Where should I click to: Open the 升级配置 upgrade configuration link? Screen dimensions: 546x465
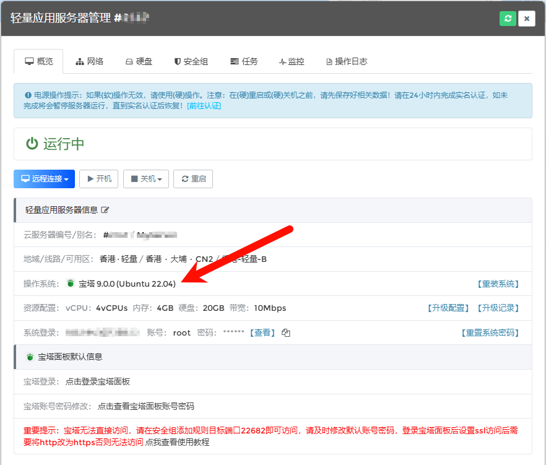pos(448,308)
